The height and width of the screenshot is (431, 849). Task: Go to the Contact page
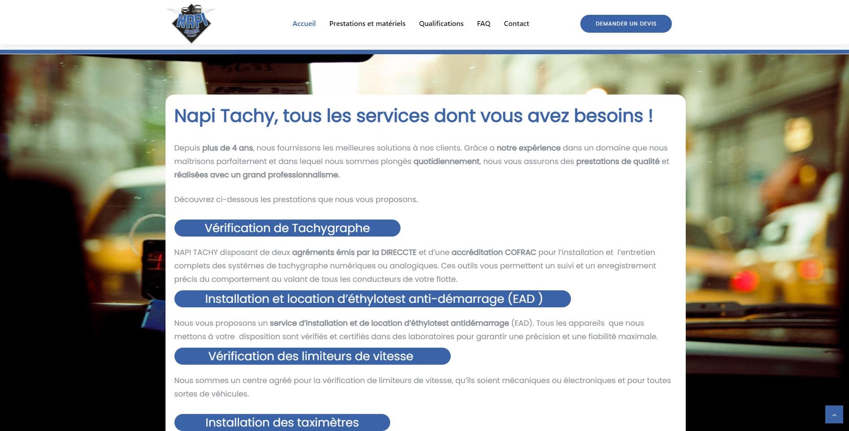tap(516, 23)
